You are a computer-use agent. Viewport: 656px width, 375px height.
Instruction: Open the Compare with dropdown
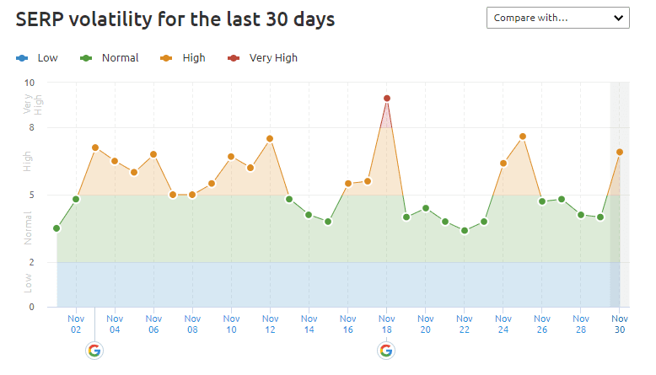(x=557, y=18)
